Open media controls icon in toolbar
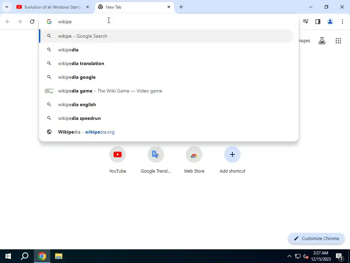Screen dimensions: 350x263 point(306,22)
